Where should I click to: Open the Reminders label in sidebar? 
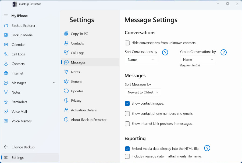pyautogui.click(x=19, y=102)
